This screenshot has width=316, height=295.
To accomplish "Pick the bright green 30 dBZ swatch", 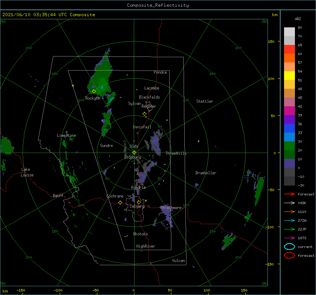I will (289, 146).
